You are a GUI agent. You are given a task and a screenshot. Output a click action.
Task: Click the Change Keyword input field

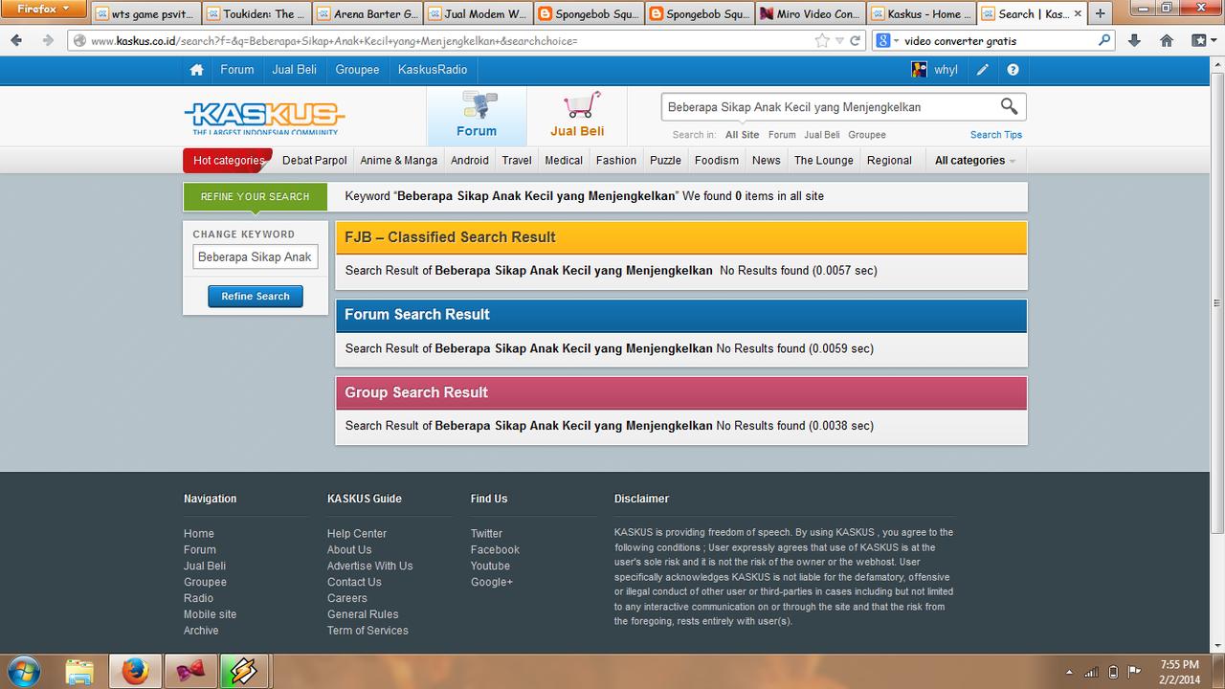point(256,256)
